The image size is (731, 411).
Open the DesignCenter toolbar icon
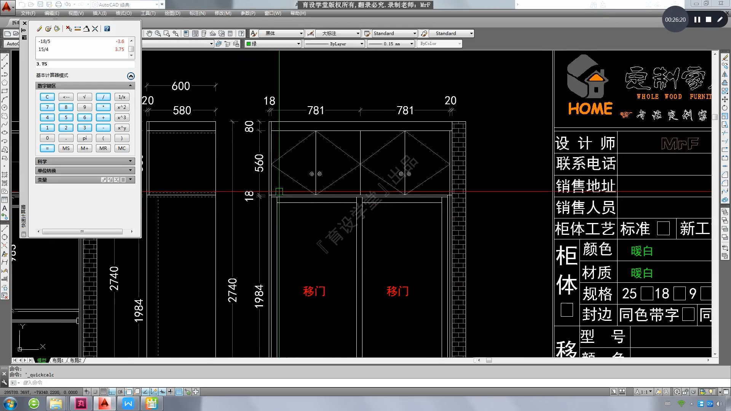coord(195,33)
